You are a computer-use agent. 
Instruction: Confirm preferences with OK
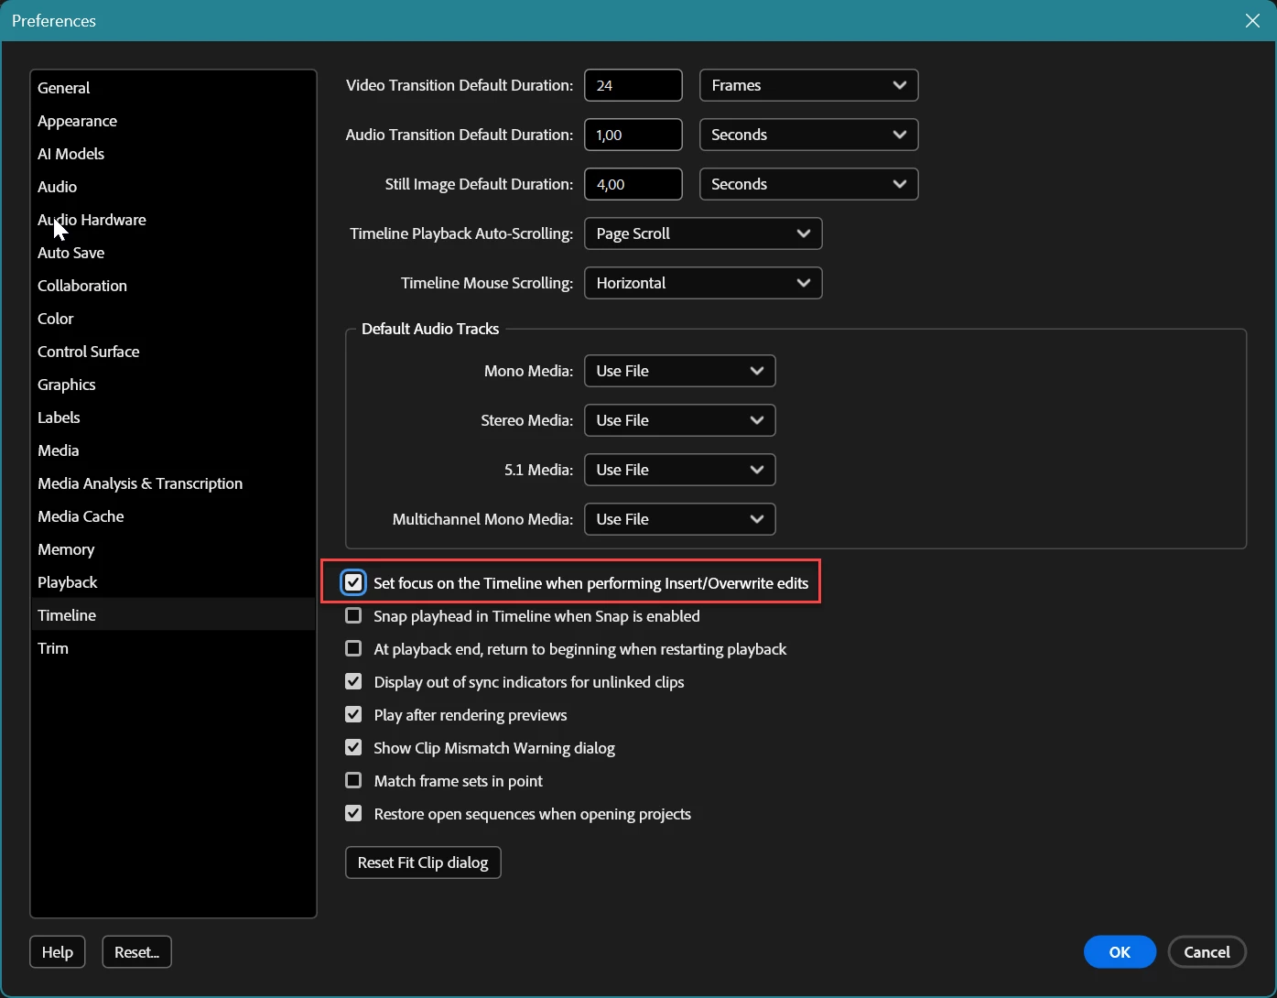[1120, 952]
